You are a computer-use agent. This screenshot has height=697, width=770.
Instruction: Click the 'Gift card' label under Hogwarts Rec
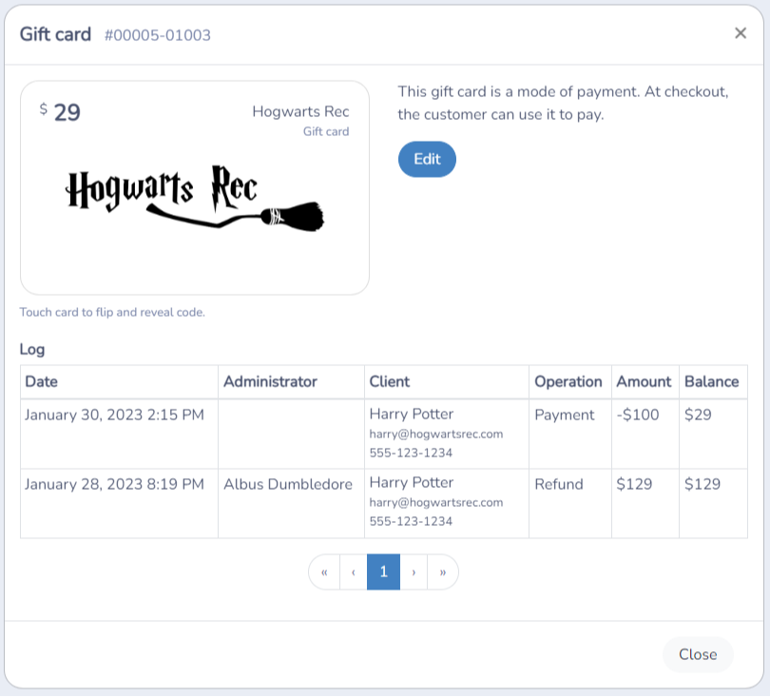pos(326,131)
